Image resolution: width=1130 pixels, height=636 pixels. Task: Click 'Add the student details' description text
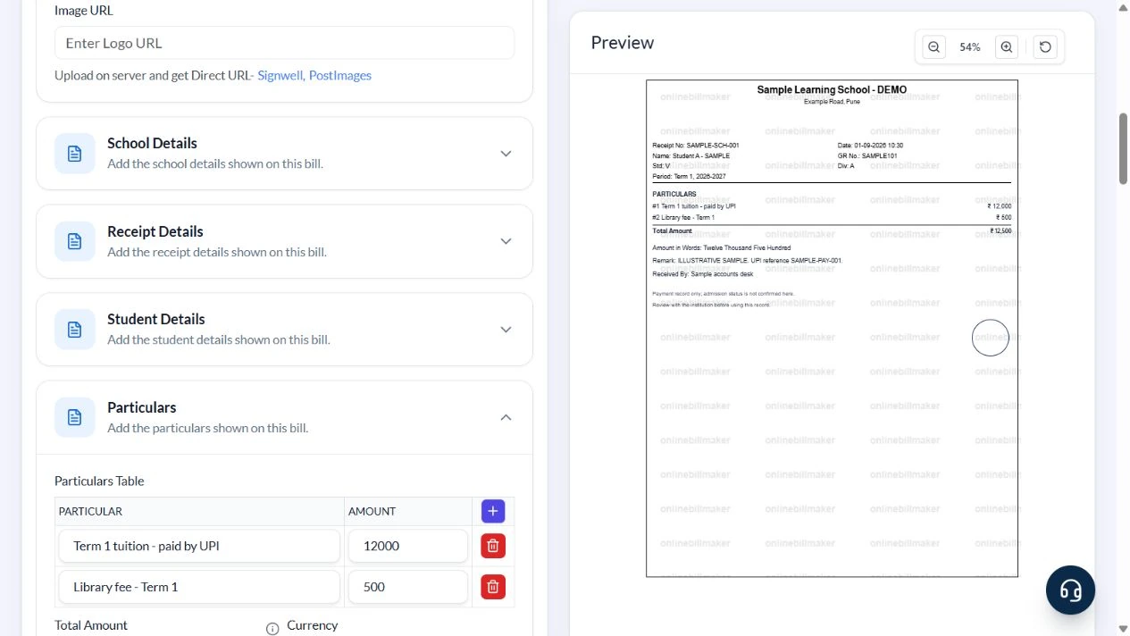[x=219, y=339]
